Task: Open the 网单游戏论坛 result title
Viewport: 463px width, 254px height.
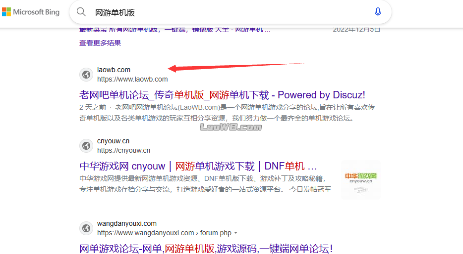Action: coord(206,249)
